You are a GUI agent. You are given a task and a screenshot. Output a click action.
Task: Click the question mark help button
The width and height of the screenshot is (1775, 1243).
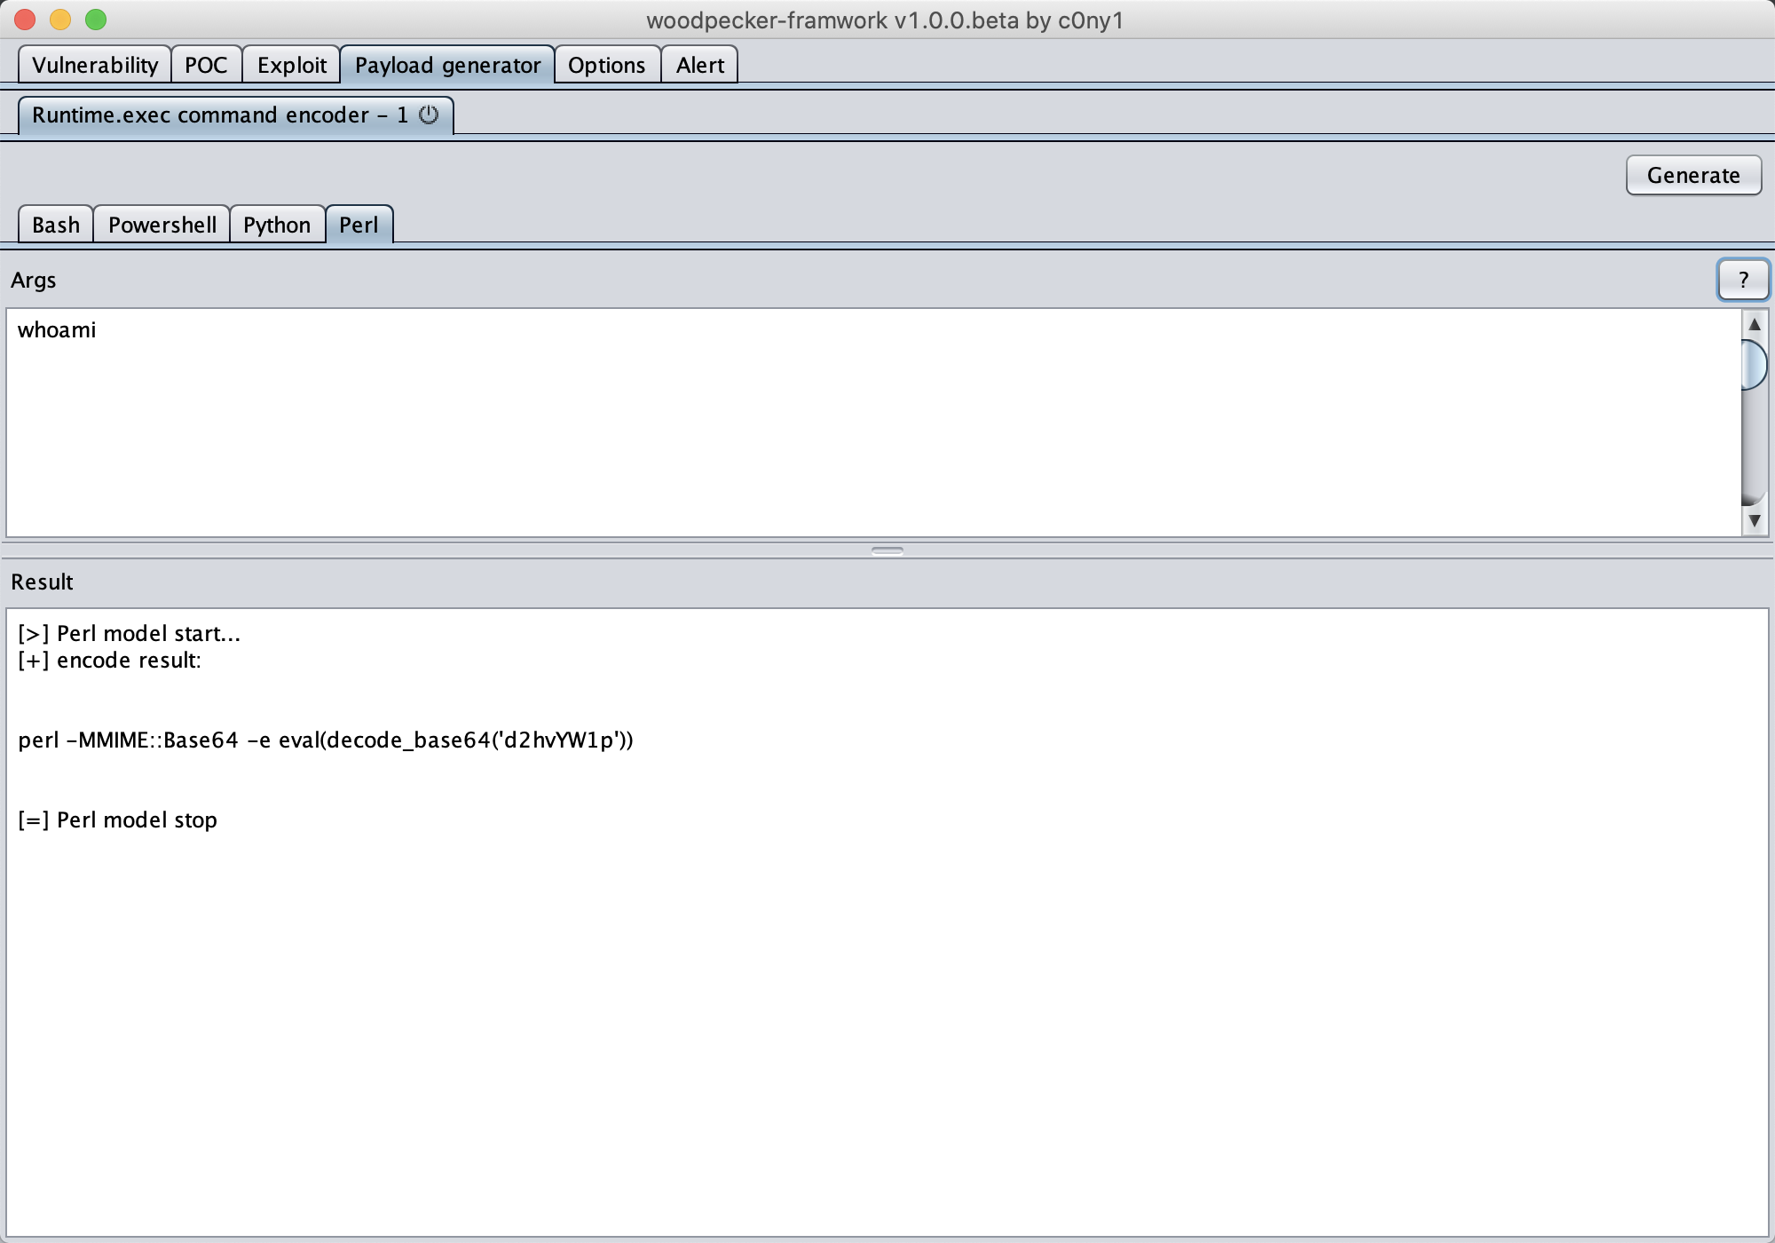pyautogui.click(x=1742, y=281)
